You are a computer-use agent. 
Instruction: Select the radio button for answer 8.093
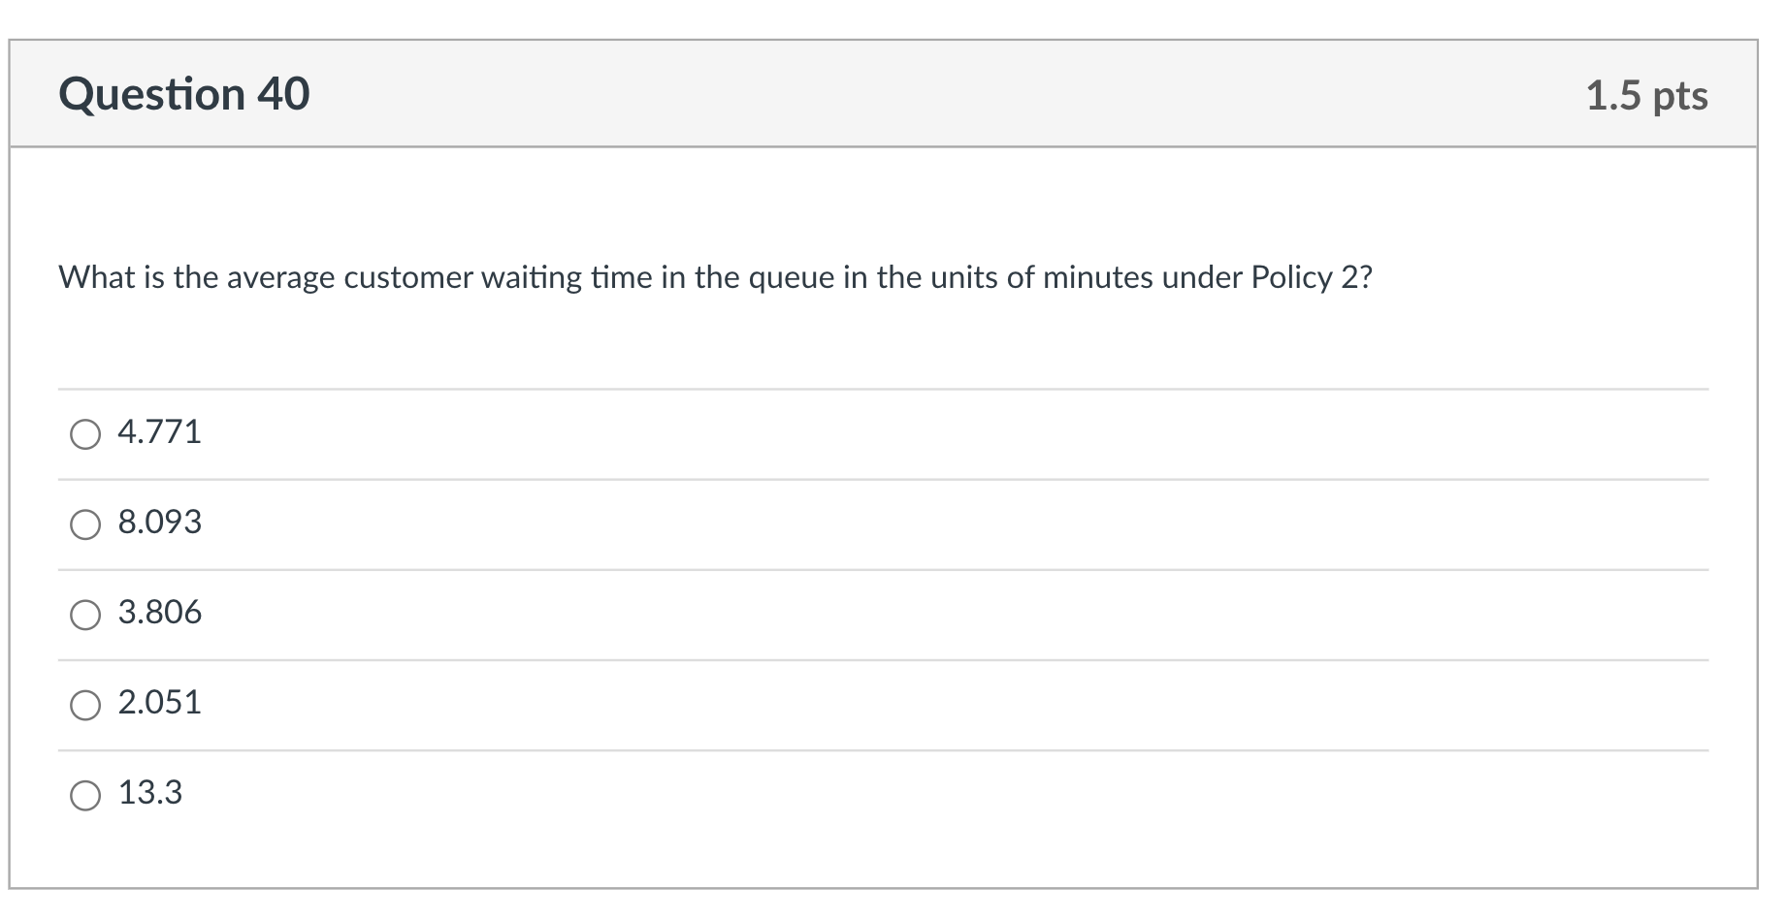(86, 525)
